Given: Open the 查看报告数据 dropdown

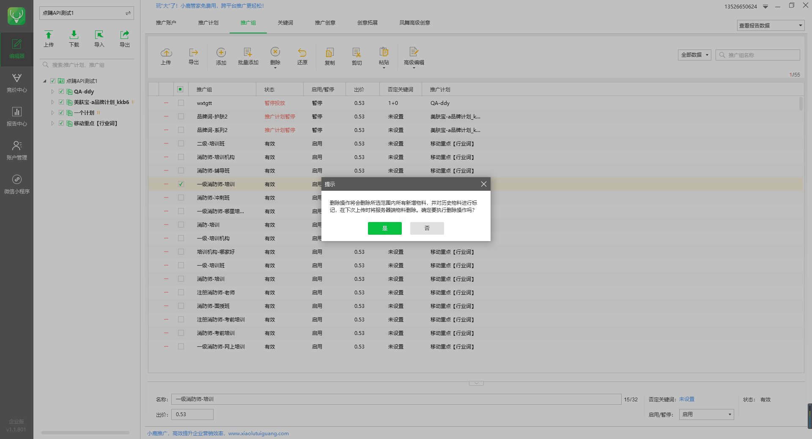Looking at the screenshot, I should coord(771,25).
